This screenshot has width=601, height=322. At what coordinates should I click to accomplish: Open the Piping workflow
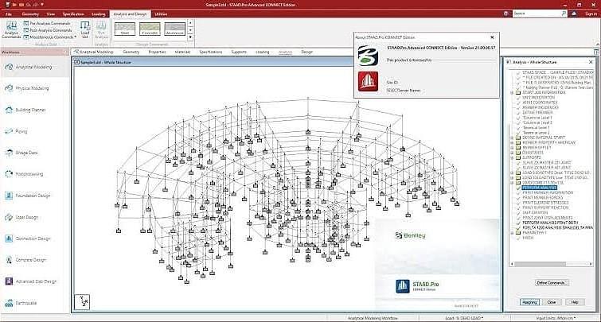17,131
